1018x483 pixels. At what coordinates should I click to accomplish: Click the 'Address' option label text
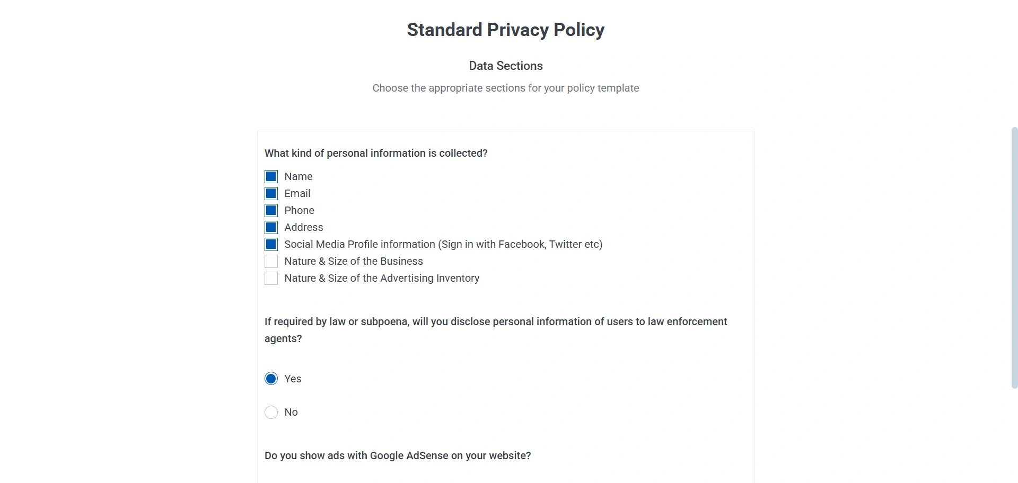point(303,227)
